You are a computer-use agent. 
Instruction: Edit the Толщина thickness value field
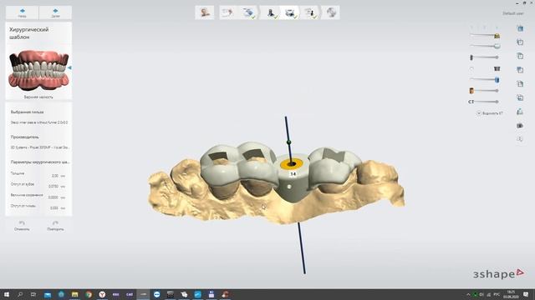54,176
